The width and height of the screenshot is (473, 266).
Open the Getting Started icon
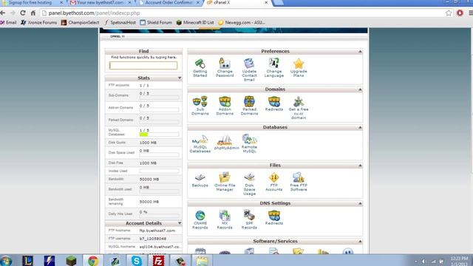click(200, 67)
